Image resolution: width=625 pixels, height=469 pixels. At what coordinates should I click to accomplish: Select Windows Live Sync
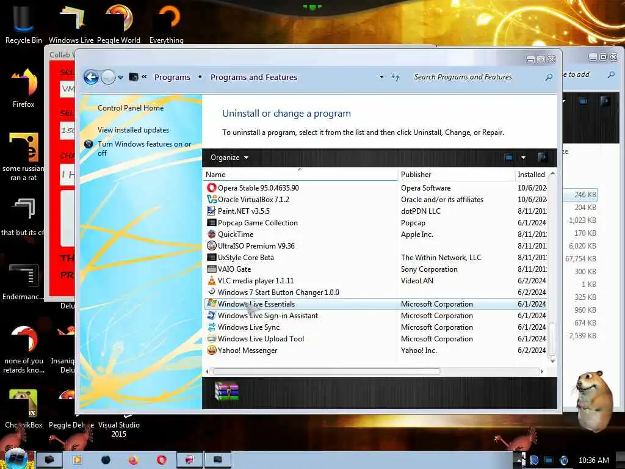click(x=375, y=327)
